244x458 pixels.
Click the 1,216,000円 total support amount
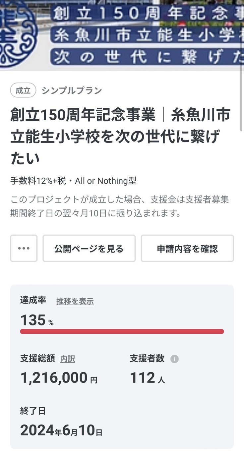(x=59, y=378)
